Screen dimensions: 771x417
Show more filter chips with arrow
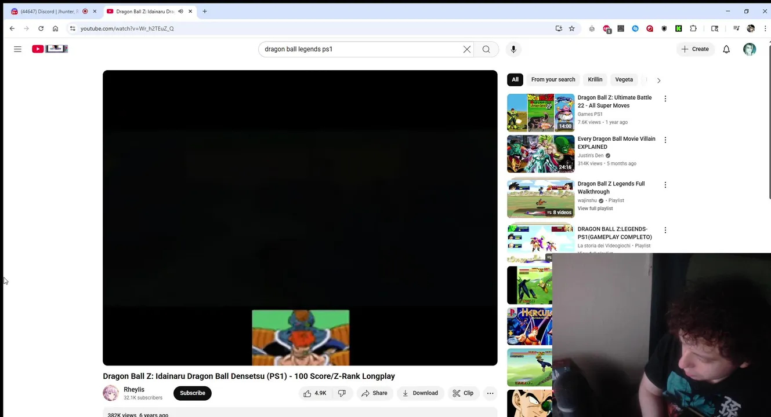(x=658, y=81)
